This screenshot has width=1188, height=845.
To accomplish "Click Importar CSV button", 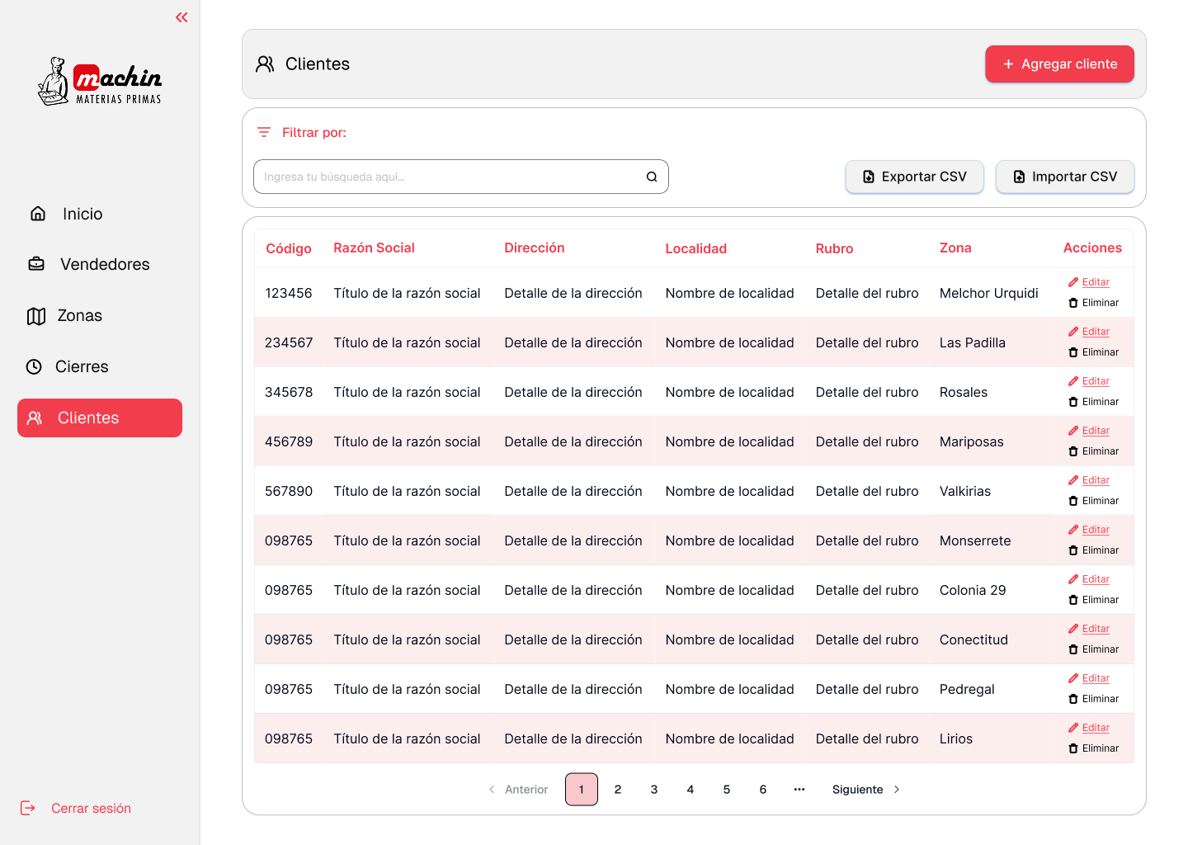I will pos(1064,177).
